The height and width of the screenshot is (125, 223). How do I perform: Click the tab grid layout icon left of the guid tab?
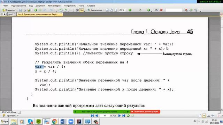2,14
